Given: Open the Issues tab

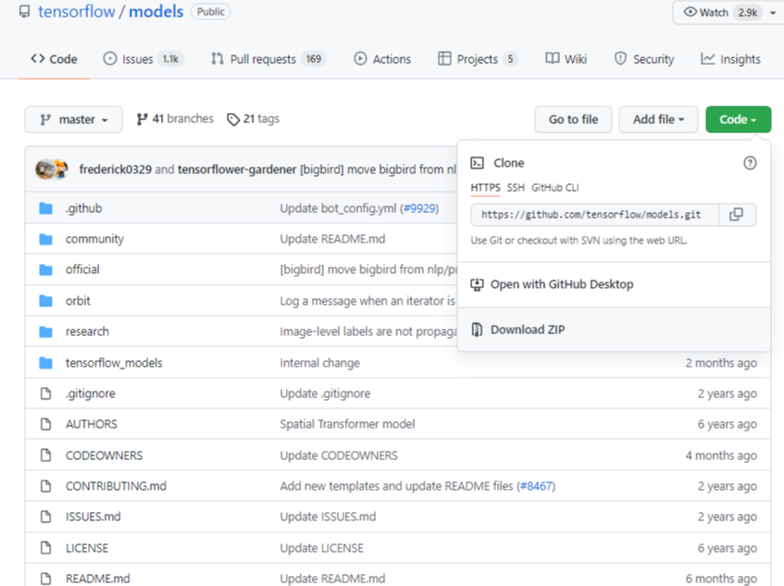Looking at the screenshot, I should pos(143,59).
